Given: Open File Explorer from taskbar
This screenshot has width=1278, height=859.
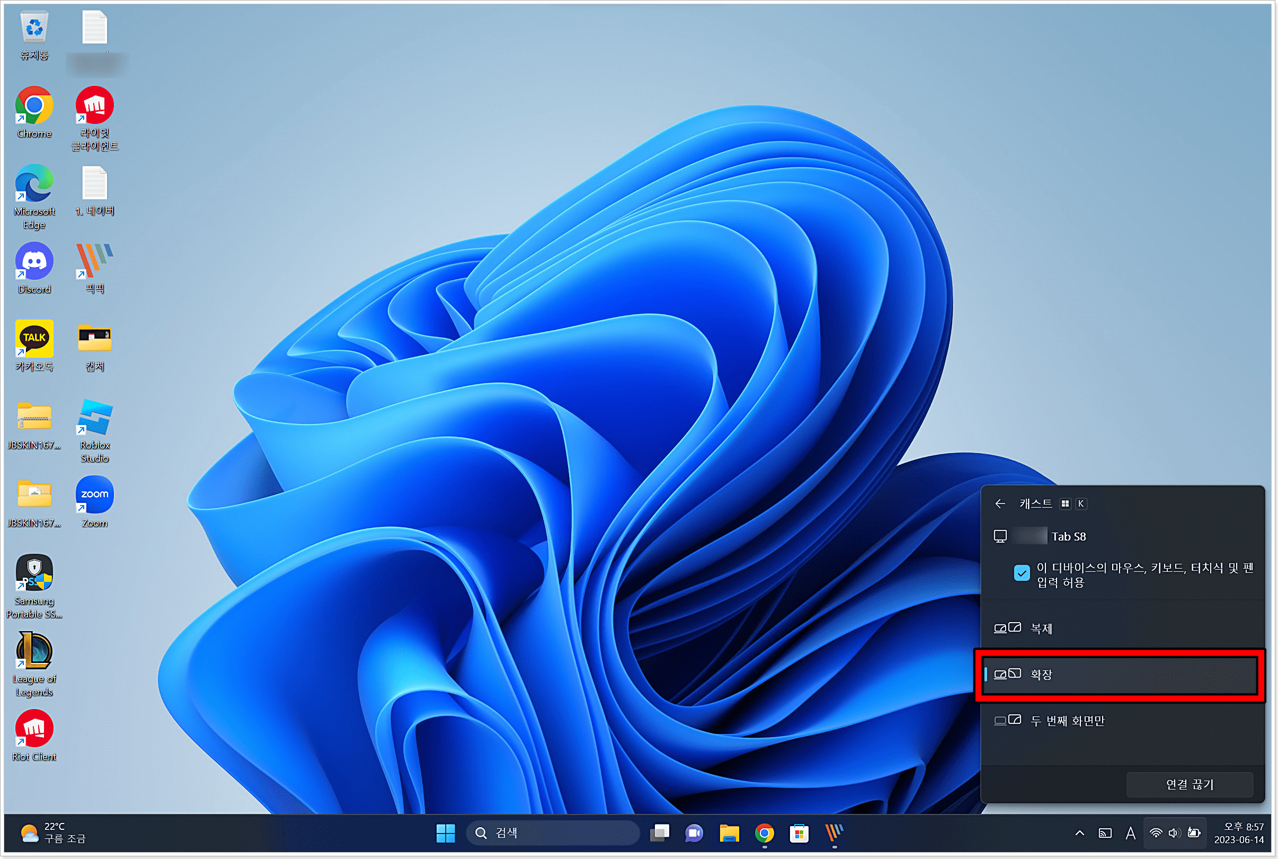Looking at the screenshot, I should pos(729,833).
